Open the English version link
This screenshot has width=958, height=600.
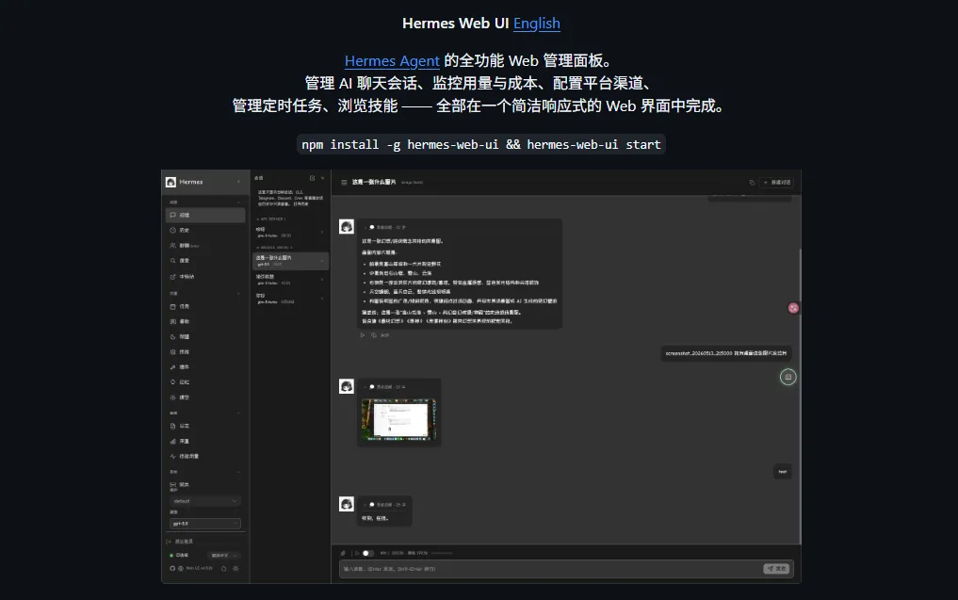[x=536, y=24]
